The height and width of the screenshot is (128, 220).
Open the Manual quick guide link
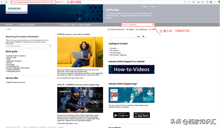click(9, 63)
